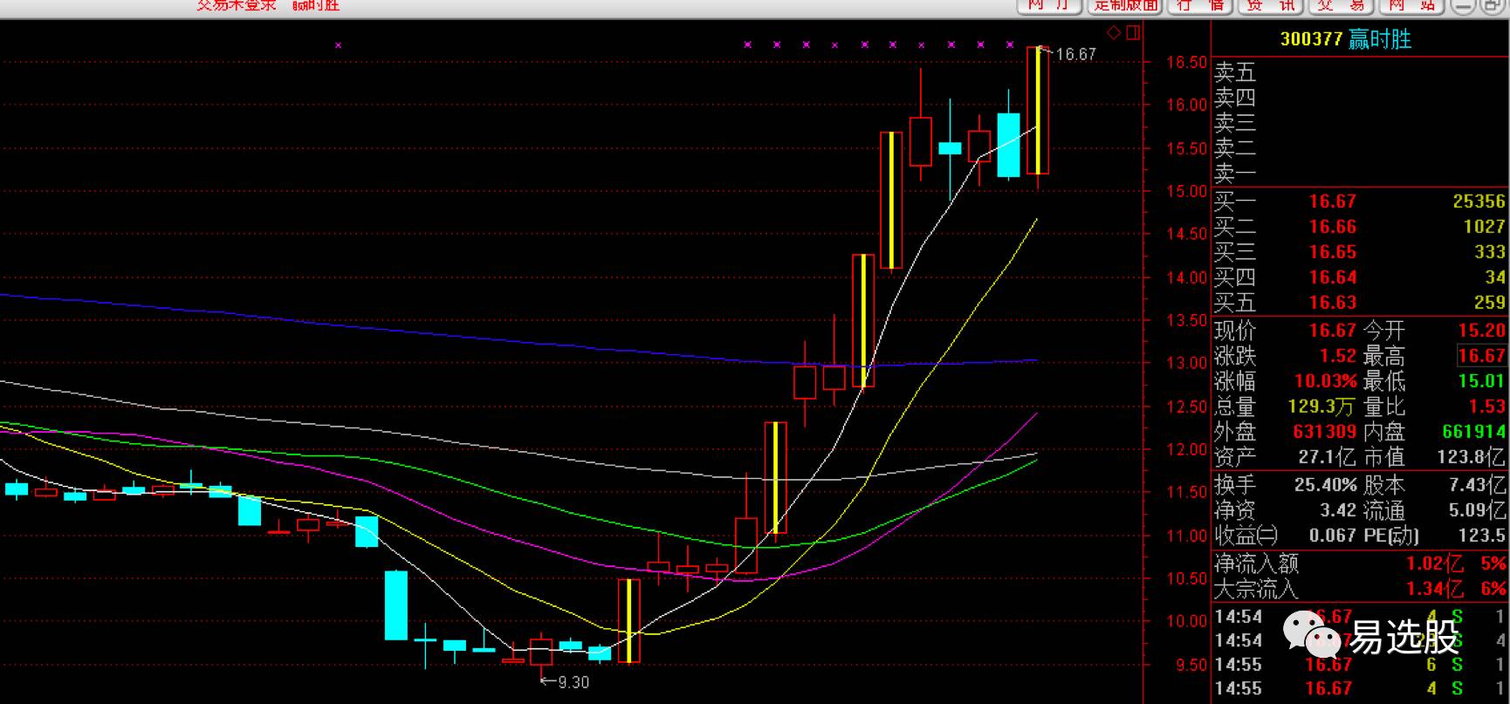
Task: Click 买五 bid price 16.63
Action: 1332,303
